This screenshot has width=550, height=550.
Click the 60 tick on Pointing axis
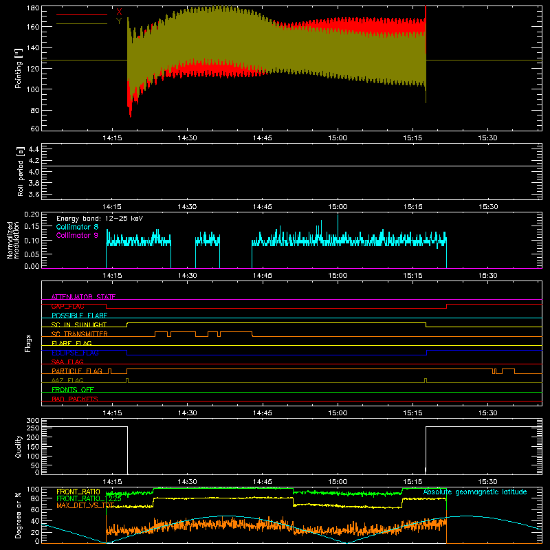[x=35, y=129]
